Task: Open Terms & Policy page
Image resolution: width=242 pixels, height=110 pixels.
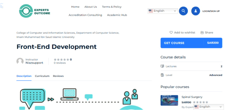Action: (112, 7)
